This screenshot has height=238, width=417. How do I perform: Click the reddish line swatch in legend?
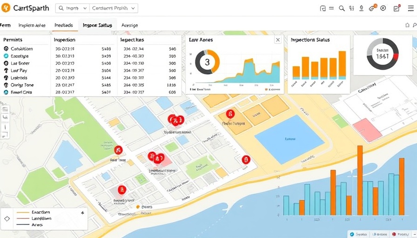pos(23,218)
